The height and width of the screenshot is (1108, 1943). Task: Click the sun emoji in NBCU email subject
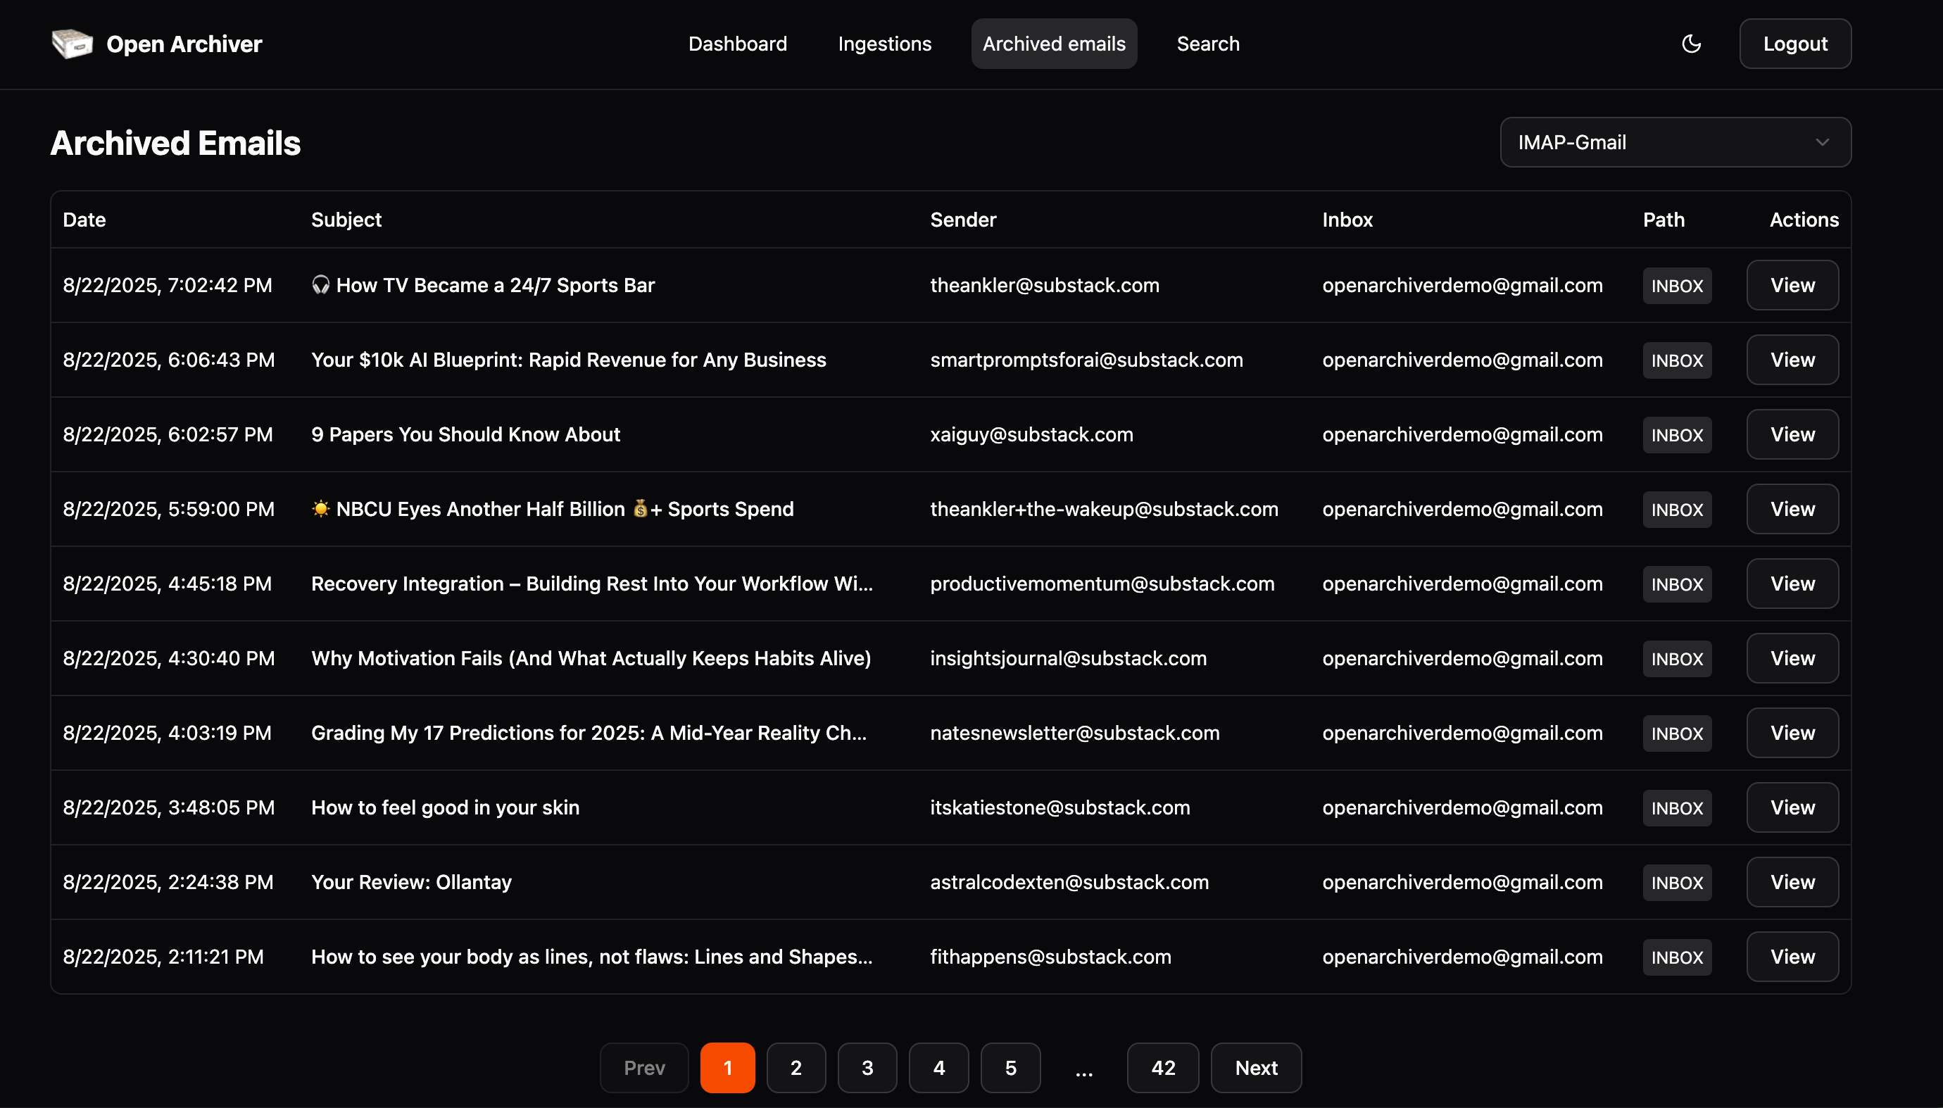pyautogui.click(x=320, y=508)
